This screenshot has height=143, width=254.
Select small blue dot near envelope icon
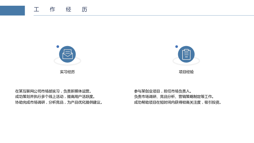coord(58,47)
